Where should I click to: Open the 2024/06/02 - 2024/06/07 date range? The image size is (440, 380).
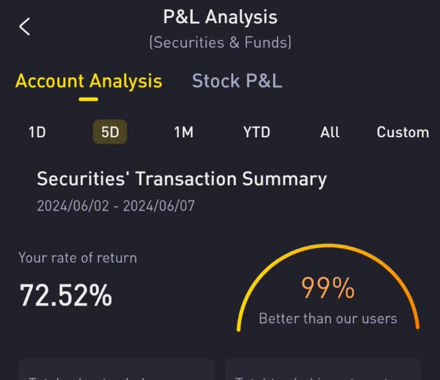pyautogui.click(x=116, y=207)
